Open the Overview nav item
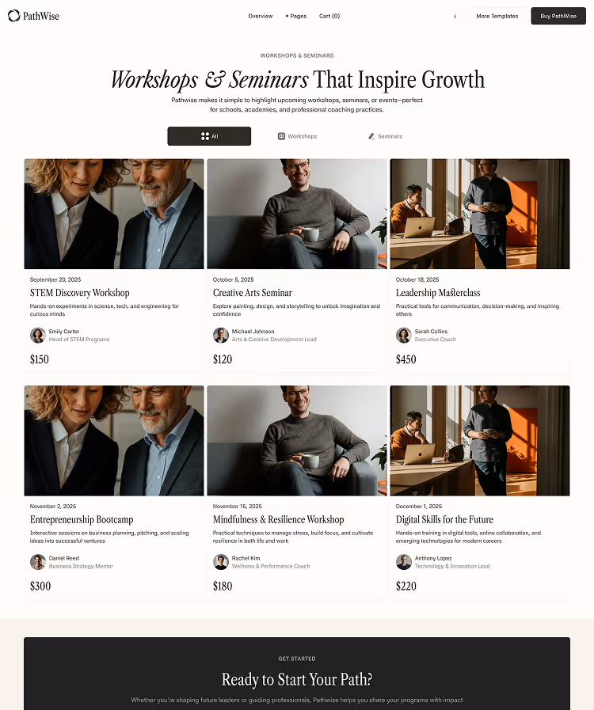The image size is (594, 710). click(x=261, y=17)
